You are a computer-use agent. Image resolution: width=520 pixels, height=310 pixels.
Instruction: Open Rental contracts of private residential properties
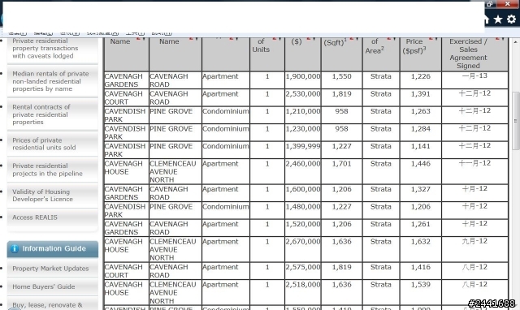41,114
